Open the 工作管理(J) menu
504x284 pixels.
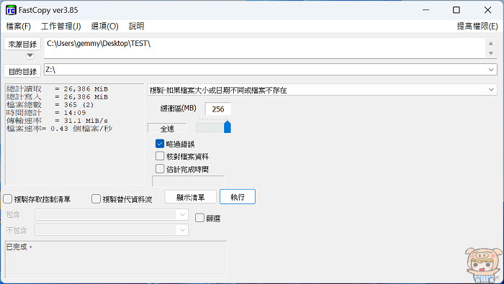pos(60,27)
